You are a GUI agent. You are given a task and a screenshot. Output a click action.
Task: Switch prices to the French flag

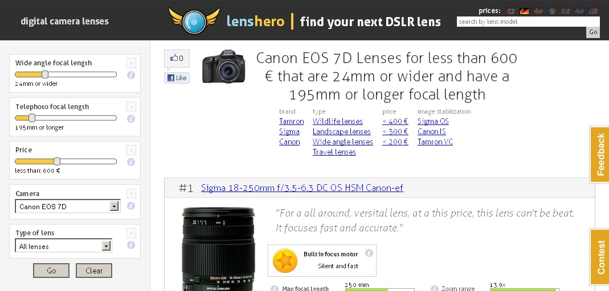552,11
